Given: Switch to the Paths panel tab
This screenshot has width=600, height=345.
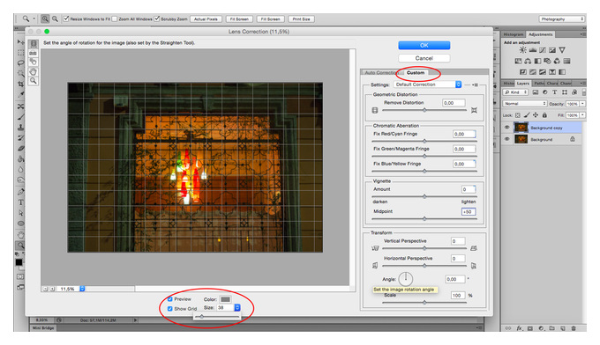Looking at the screenshot, I should click(539, 84).
